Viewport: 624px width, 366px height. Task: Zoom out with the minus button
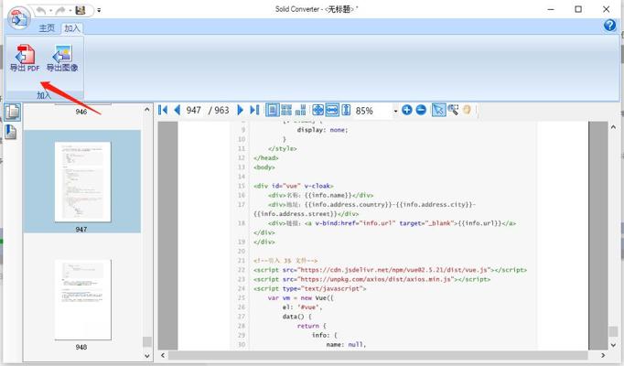[421, 110]
